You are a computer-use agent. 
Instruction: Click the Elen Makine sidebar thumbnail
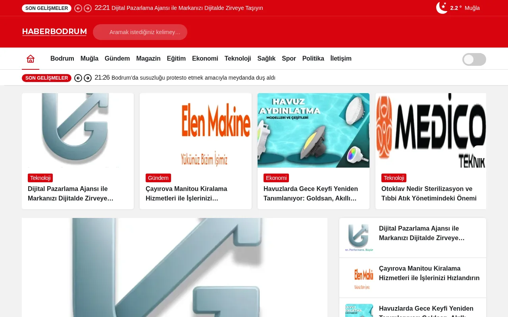[x=359, y=277]
